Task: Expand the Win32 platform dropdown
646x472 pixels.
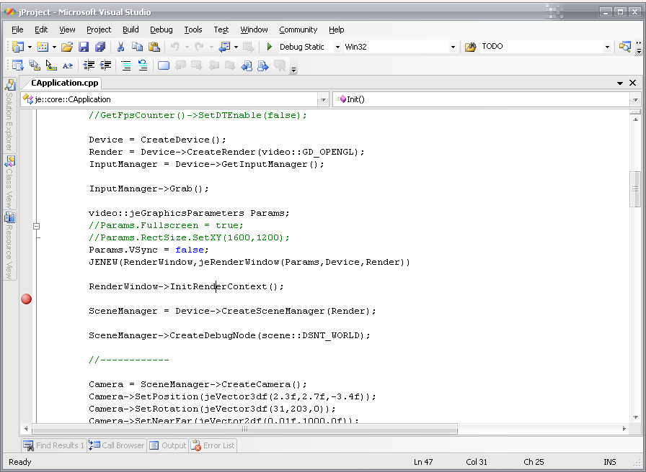Action: pyautogui.click(x=453, y=47)
